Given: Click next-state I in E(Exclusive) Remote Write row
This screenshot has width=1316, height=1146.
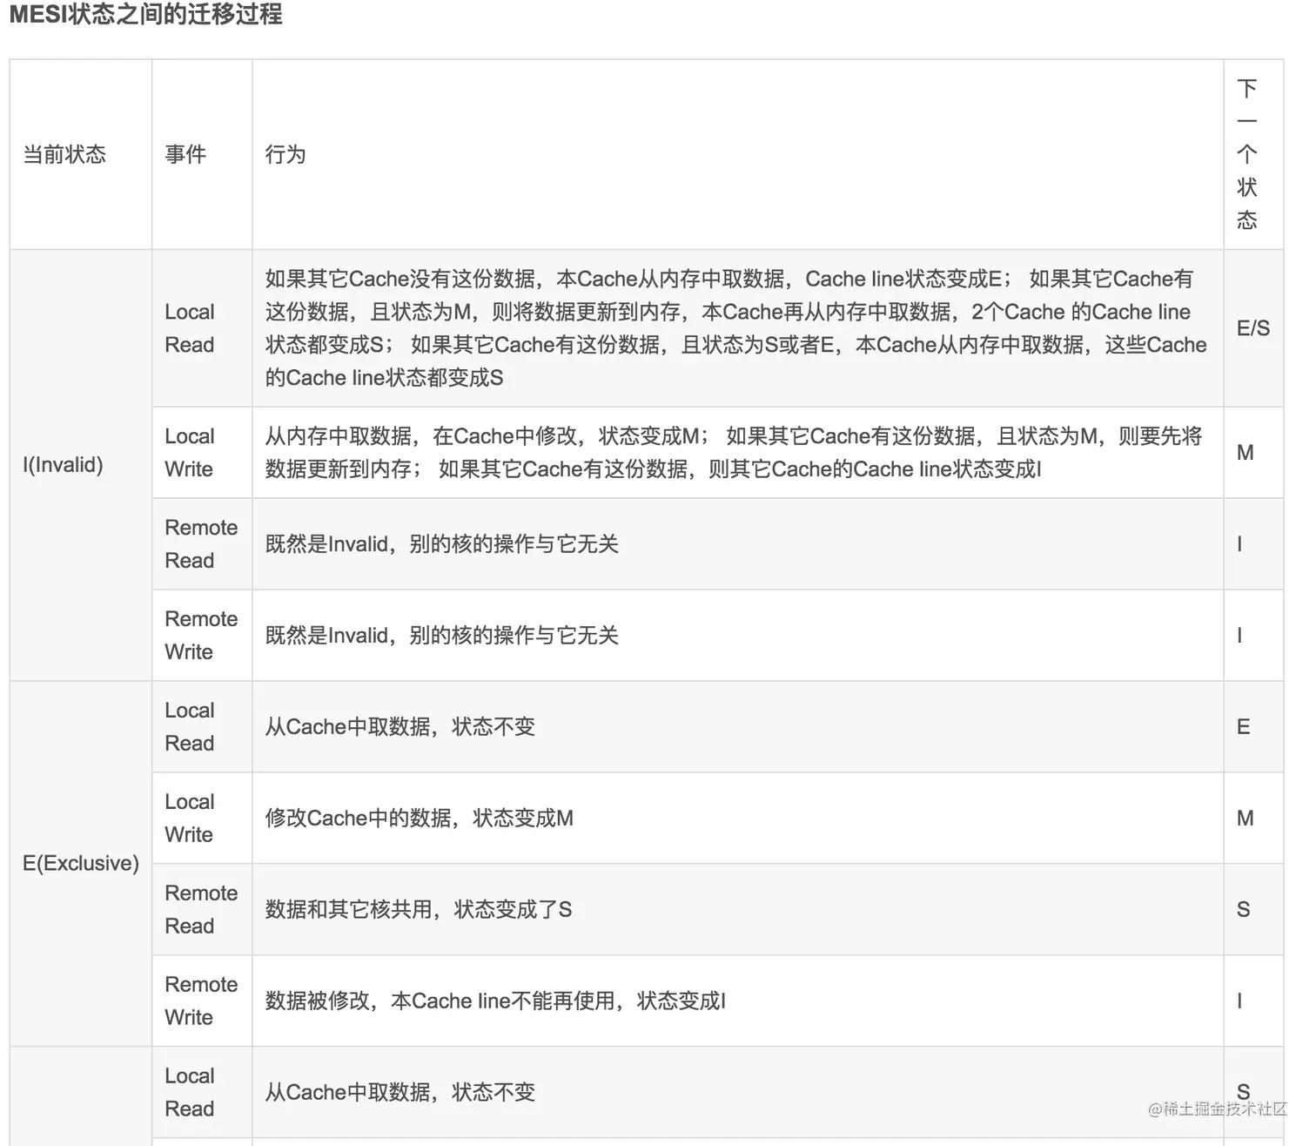Looking at the screenshot, I should pyautogui.click(x=1239, y=1001).
